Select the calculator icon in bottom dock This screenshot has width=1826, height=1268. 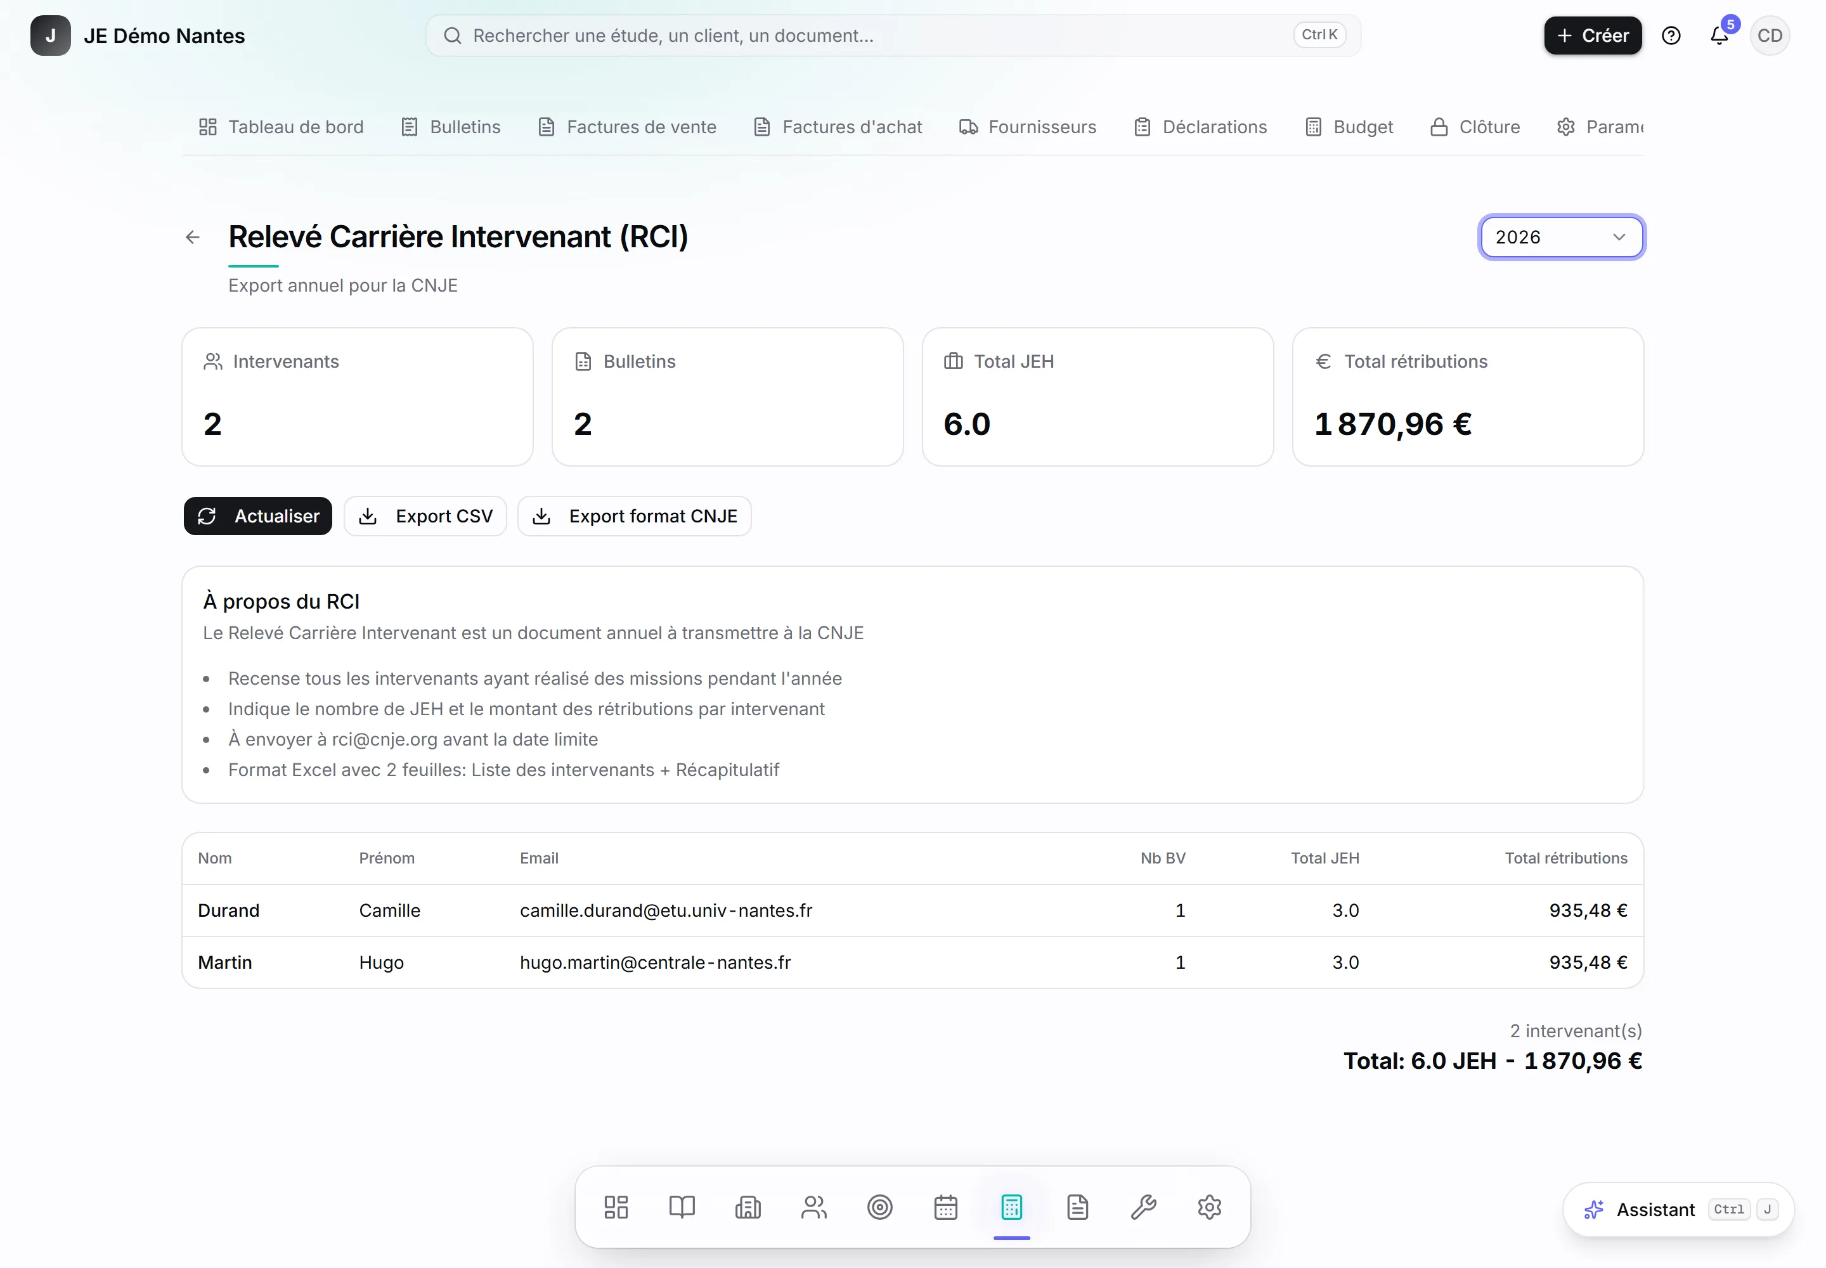[x=1011, y=1207]
